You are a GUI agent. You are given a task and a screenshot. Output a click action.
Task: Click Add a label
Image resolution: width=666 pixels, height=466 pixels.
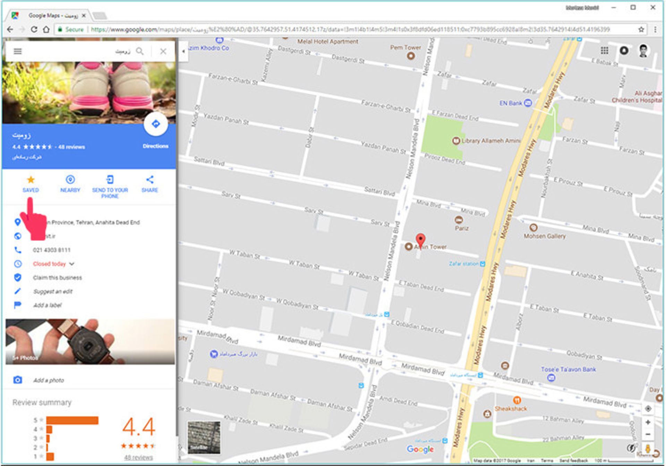[x=47, y=305]
